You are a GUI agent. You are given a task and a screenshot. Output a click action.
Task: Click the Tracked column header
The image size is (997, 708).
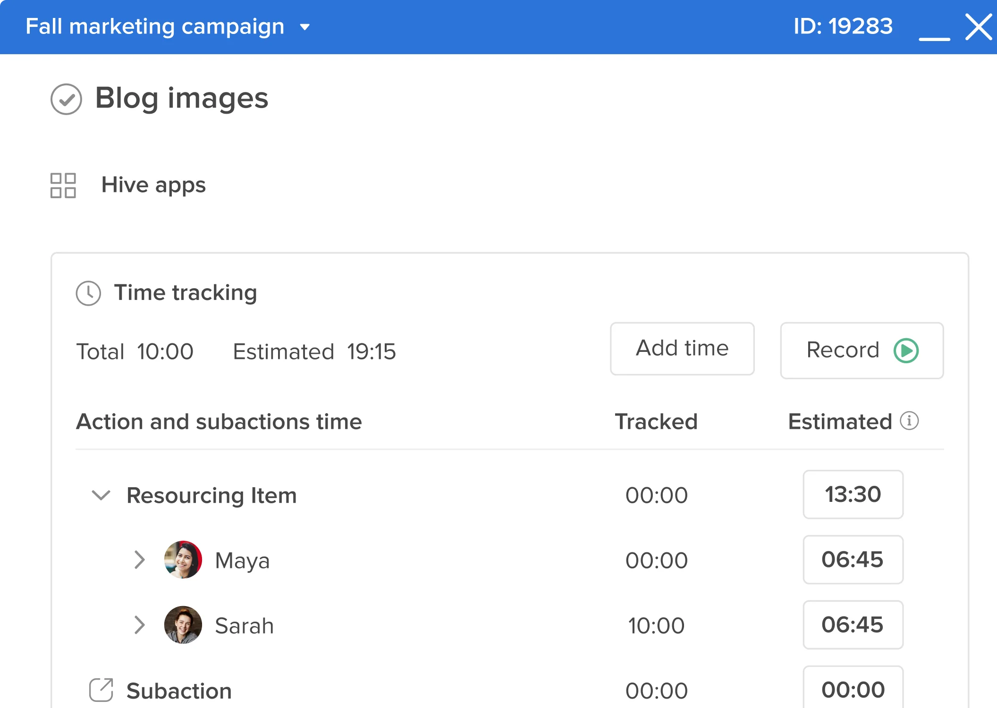[656, 421]
